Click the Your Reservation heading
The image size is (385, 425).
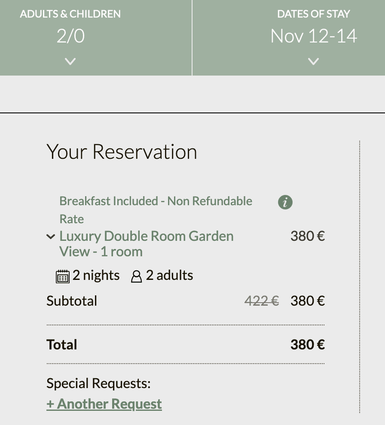point(122,152)
